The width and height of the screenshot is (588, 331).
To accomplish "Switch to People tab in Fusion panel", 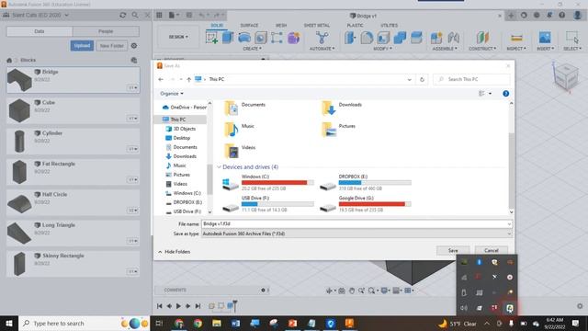I will [106, 31].
